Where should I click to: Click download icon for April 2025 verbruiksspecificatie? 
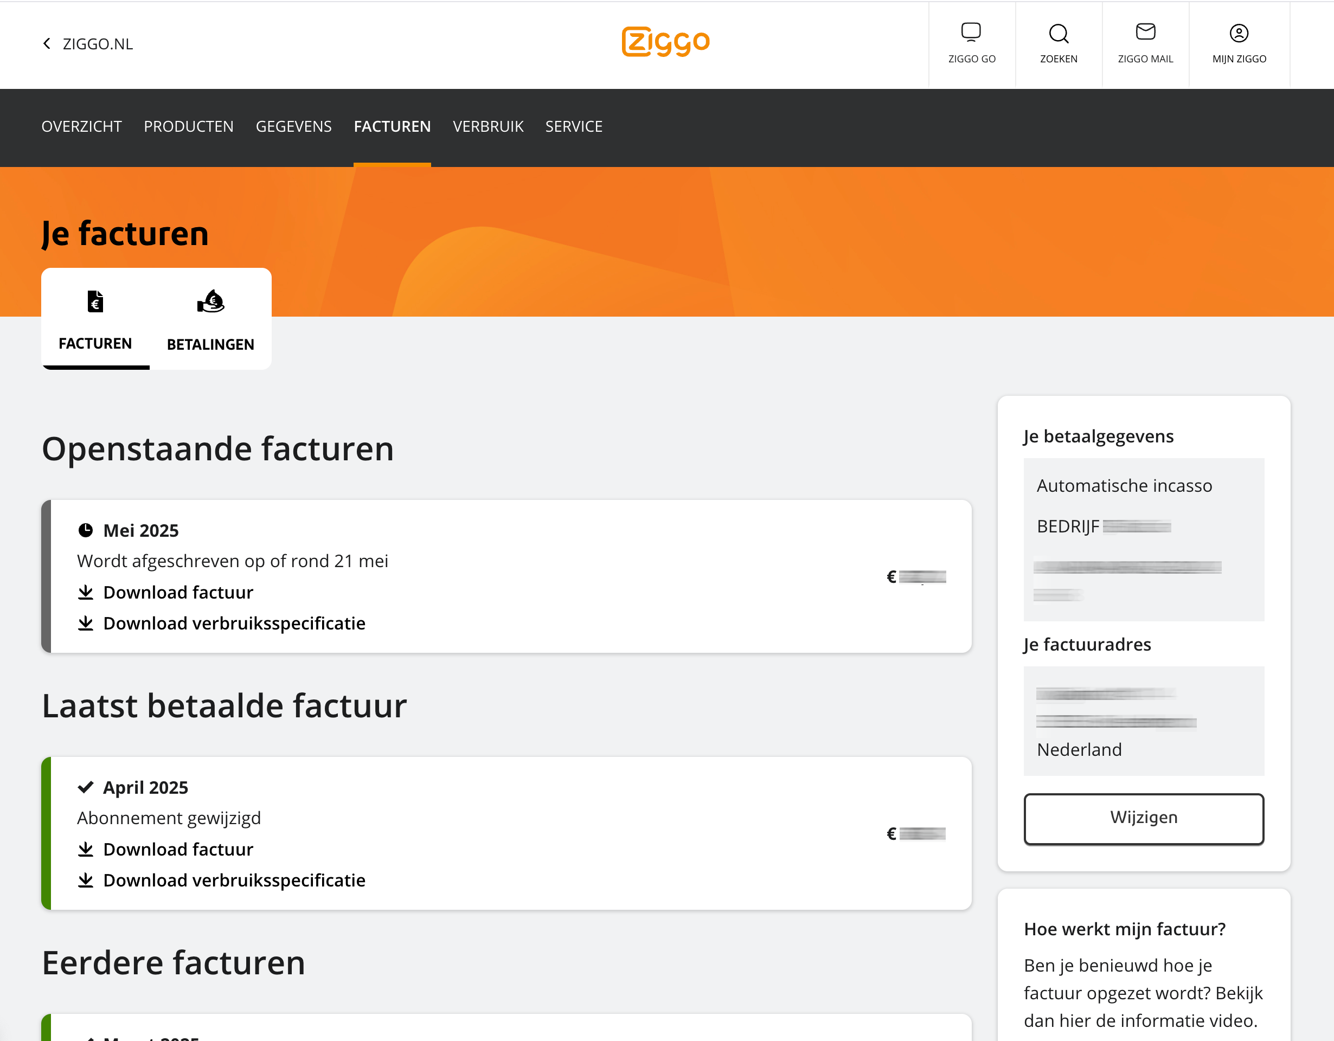86,881
